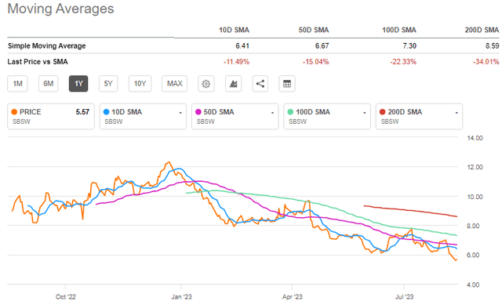Screen dimensions: 502x301
Task: Select the 1M time range
Action: [x=17, y=84]
